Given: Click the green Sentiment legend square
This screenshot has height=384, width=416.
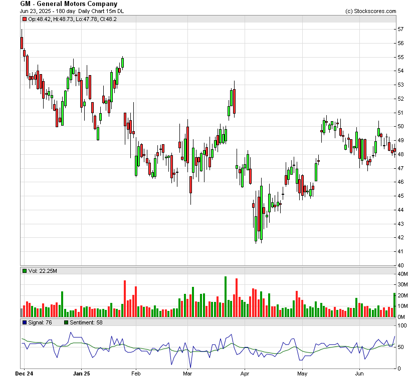Looking at the screenshot, I should click(66, 322).
